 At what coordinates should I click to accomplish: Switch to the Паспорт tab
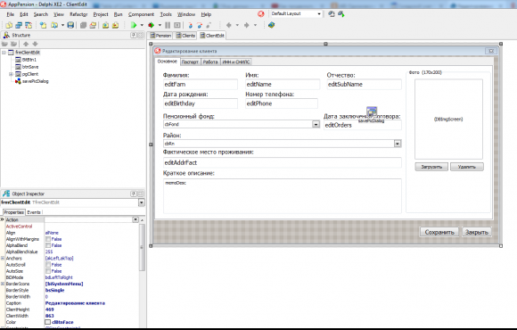tap(190, 62)
